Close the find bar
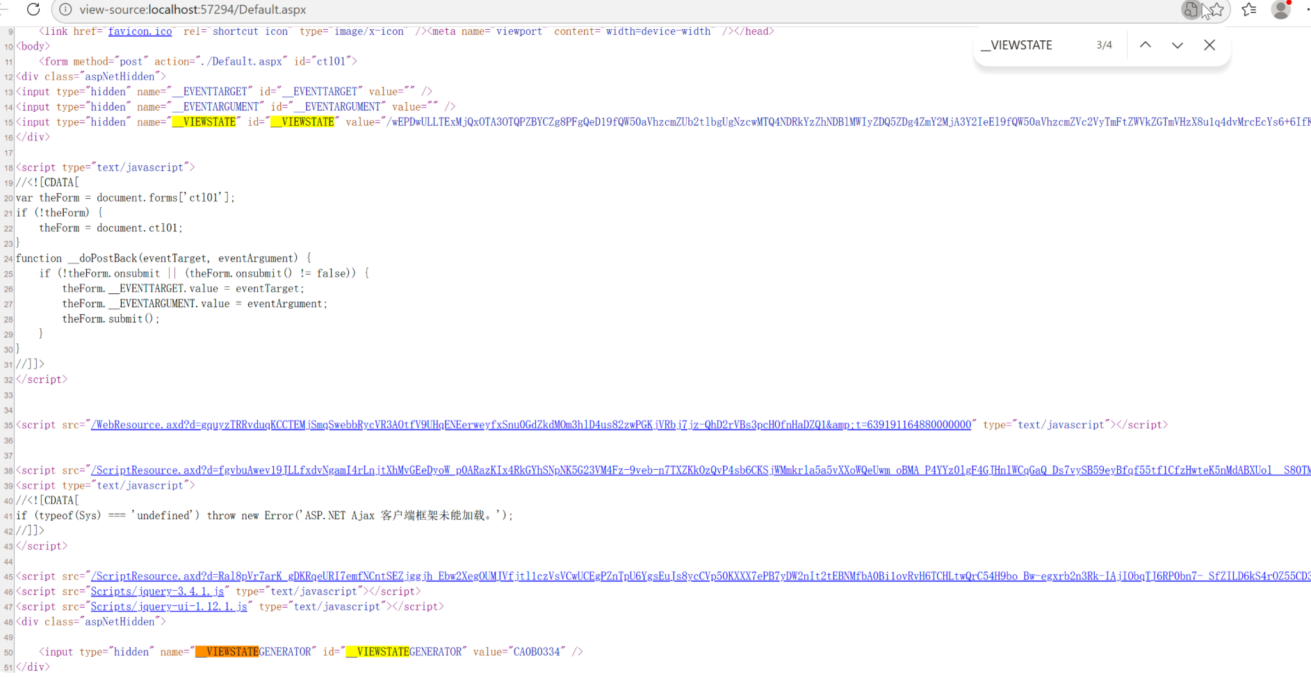This screenshot has height=677, width=1311. [x=1210, y=45]
